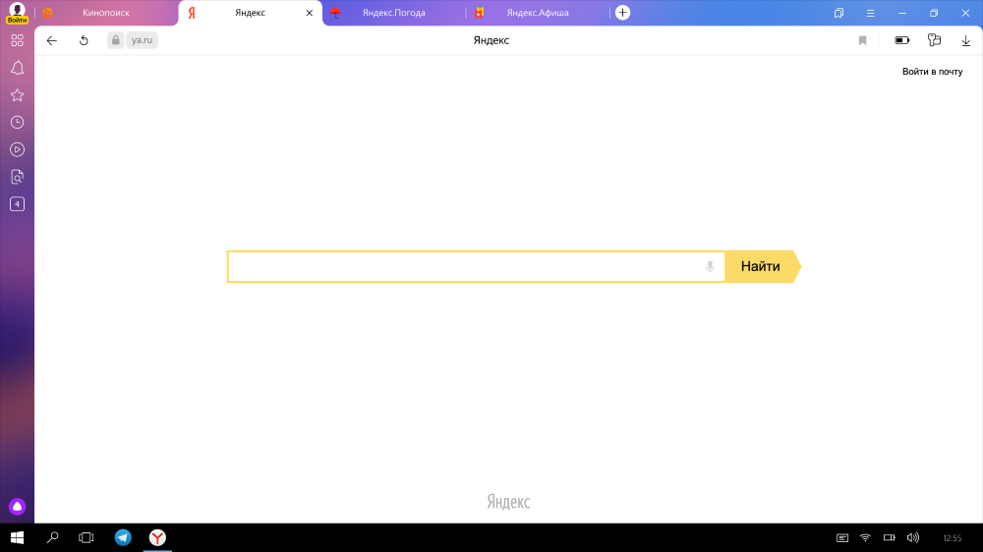Click battery icon in system tray
983x552 pixels.
coord(889,537)
